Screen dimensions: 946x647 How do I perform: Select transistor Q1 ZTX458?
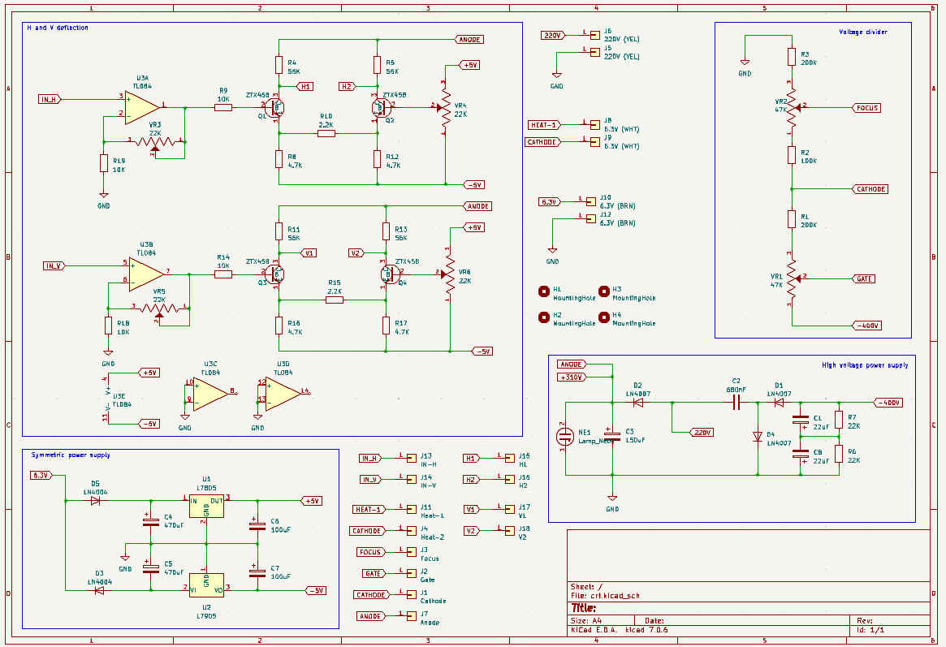[x=276, y=108]
